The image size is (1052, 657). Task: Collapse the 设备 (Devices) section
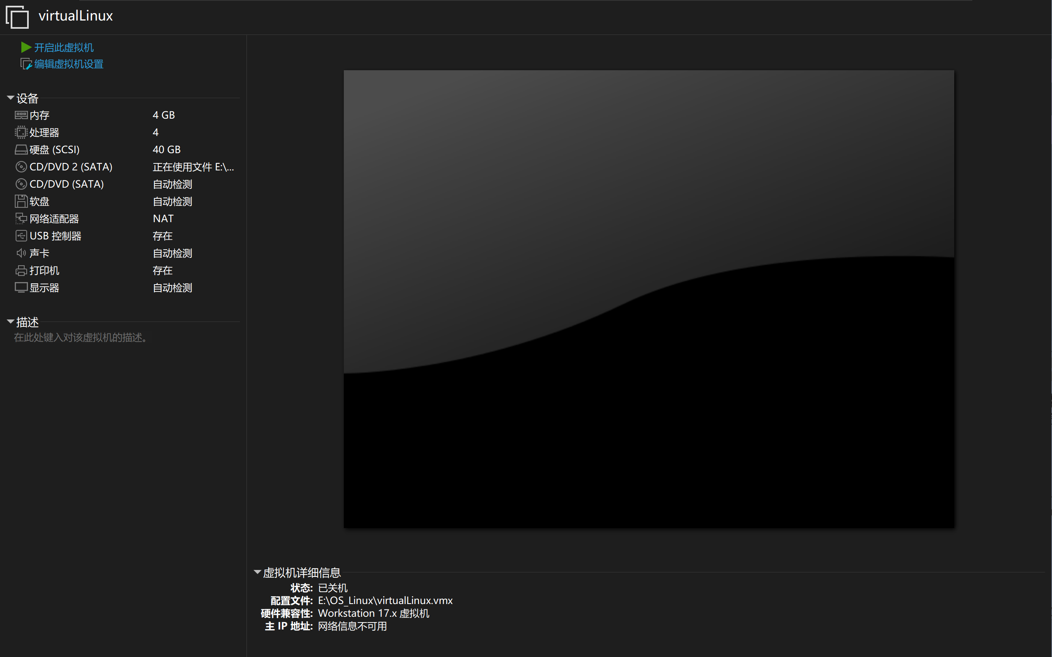click(x=10, y=98)
